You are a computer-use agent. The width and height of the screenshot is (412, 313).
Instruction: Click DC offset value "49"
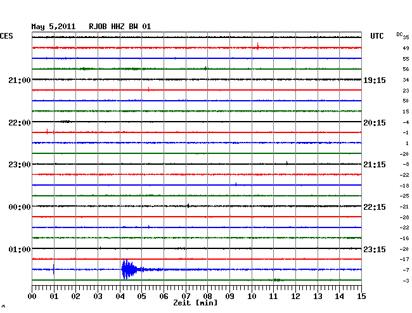point(406,48)
